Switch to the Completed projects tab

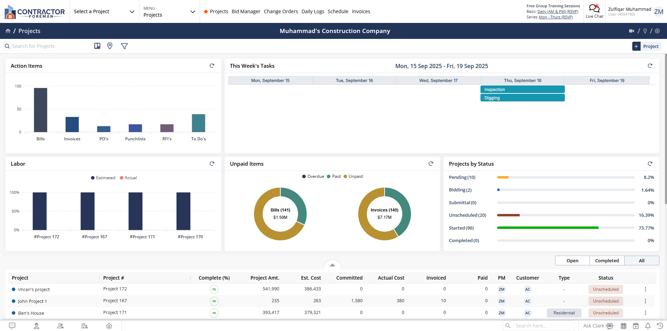coord(607,260)
